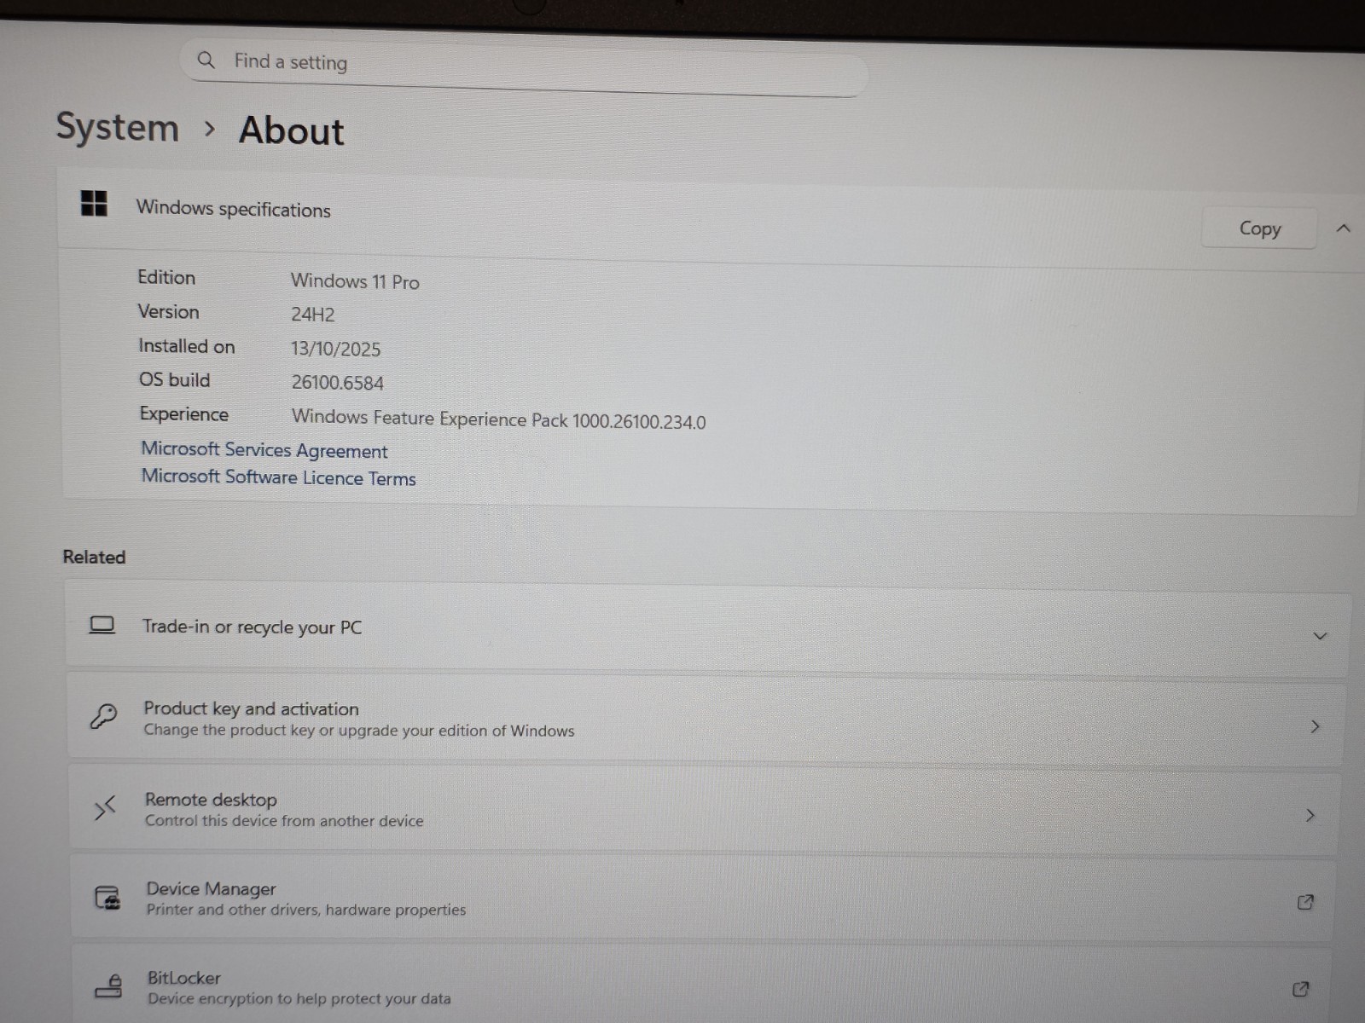Click the Device Manager icon
This screenshot has height=1023, width=1365.
107,898
